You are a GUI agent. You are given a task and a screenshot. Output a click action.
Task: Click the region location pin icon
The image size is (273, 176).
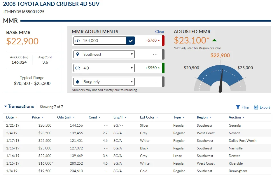coord(78,54)
